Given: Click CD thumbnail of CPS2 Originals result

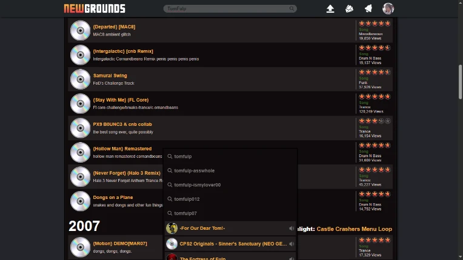Looking at the screenshot, I should [172, 244].
